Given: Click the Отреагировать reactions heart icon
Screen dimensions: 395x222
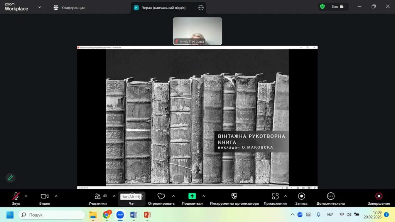Looking at the screenshot, I should click(x=161, y=197).
